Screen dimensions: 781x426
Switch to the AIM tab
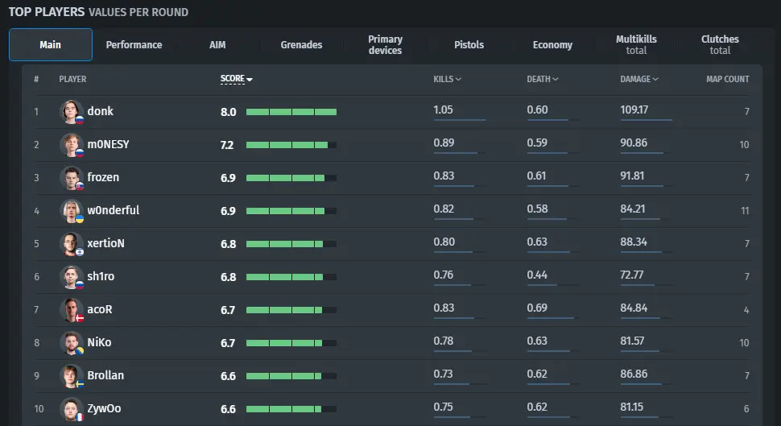point(217,45)
